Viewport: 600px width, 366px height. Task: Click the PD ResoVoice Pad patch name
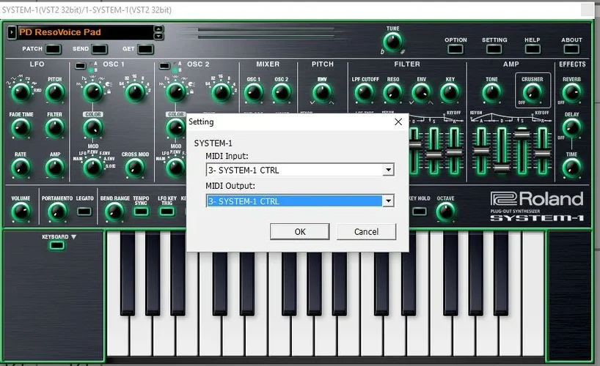click(59, 32)
